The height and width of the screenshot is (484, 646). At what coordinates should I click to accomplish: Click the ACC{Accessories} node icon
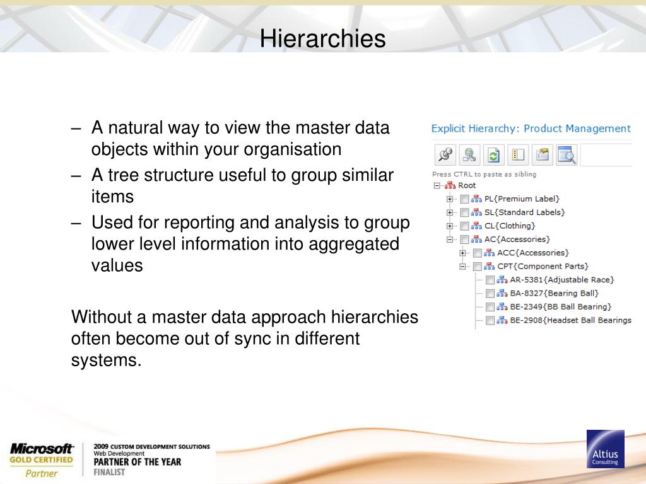point(489,253)
